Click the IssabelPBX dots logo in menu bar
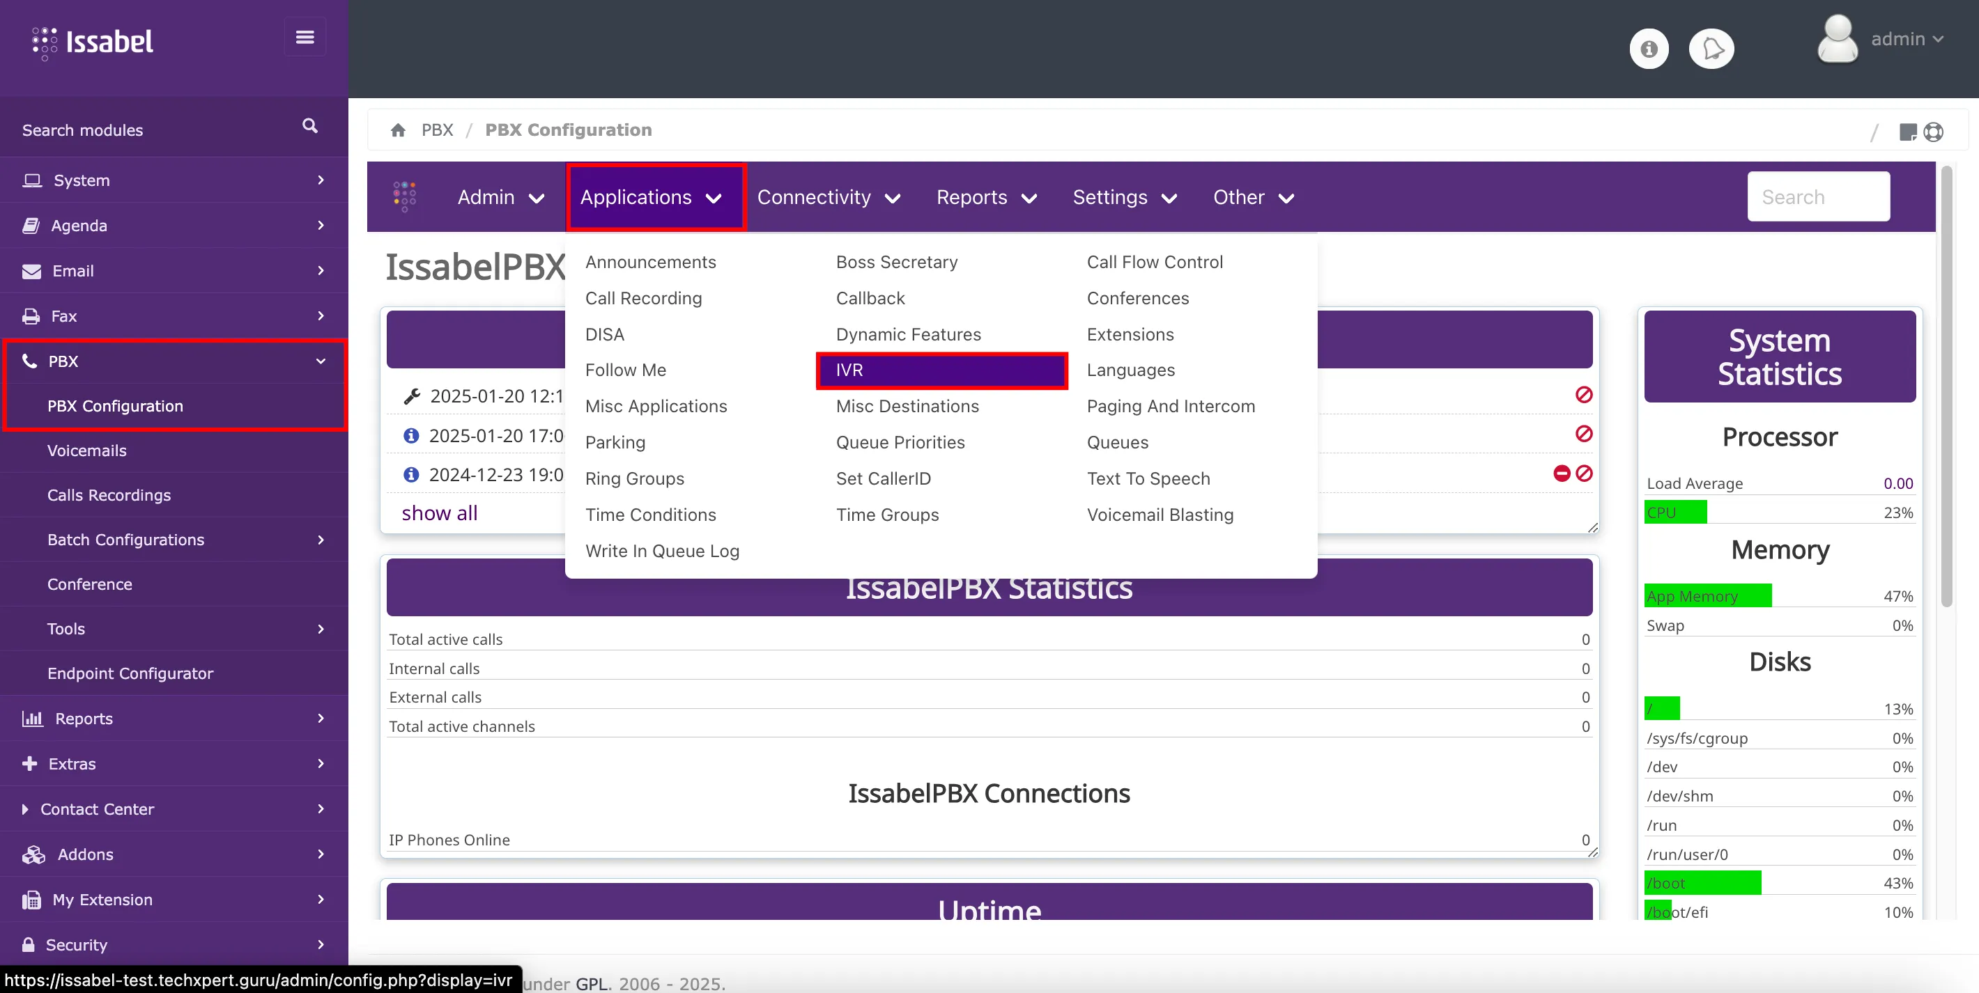This screenshot has width=1979, height=993. 405,196
